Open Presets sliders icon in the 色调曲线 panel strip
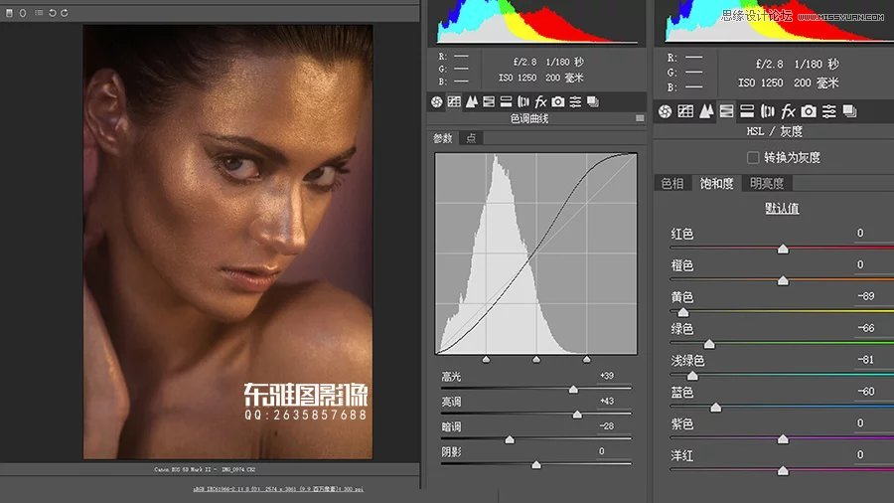The image size is (894, 503). (x=575, y=101)
